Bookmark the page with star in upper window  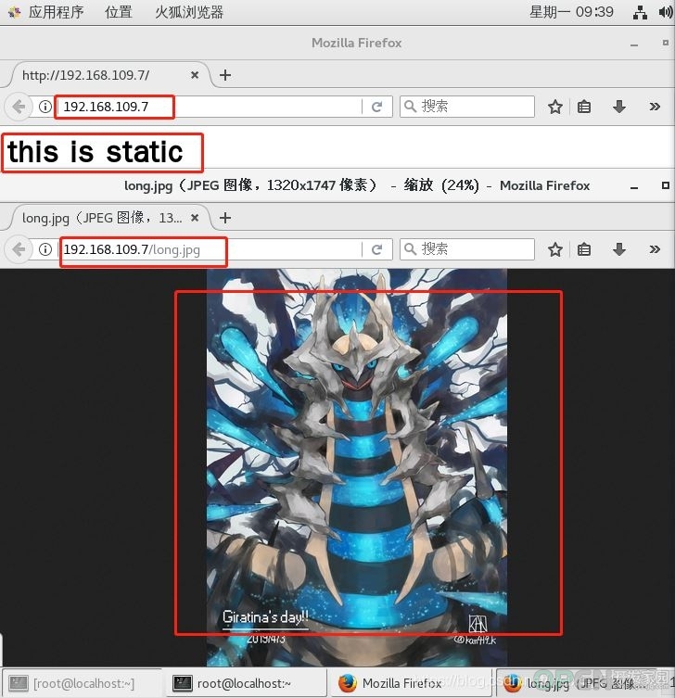point(554,107)
